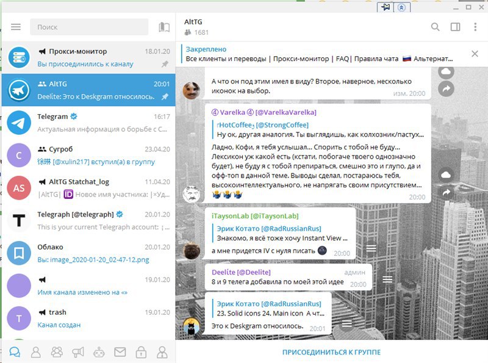Toggle the window pin icon in title bar
Screen dimensions: 488x363
click(386, 7)
